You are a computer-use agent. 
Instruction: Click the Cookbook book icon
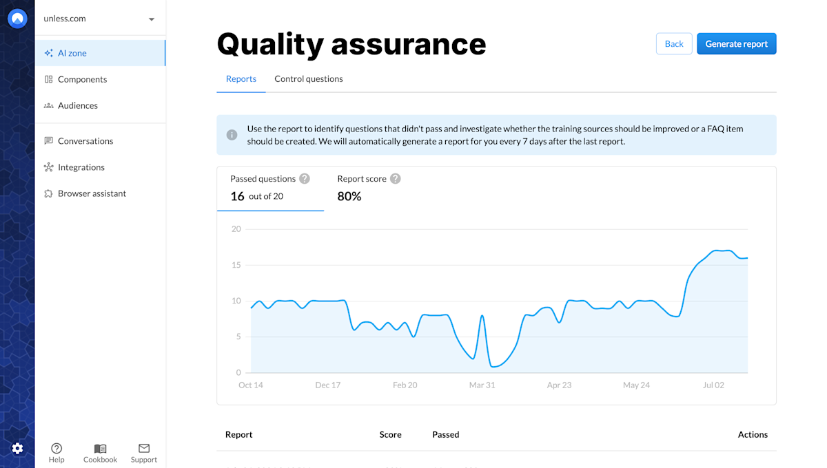pyautogui.click(x=100, y=447)
